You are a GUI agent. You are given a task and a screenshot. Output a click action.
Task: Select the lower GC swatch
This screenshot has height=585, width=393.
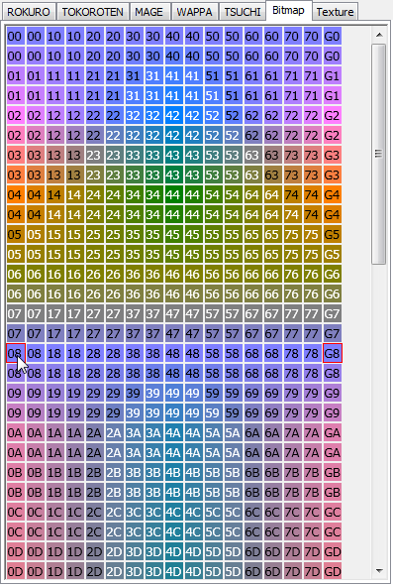click(332, 531)
